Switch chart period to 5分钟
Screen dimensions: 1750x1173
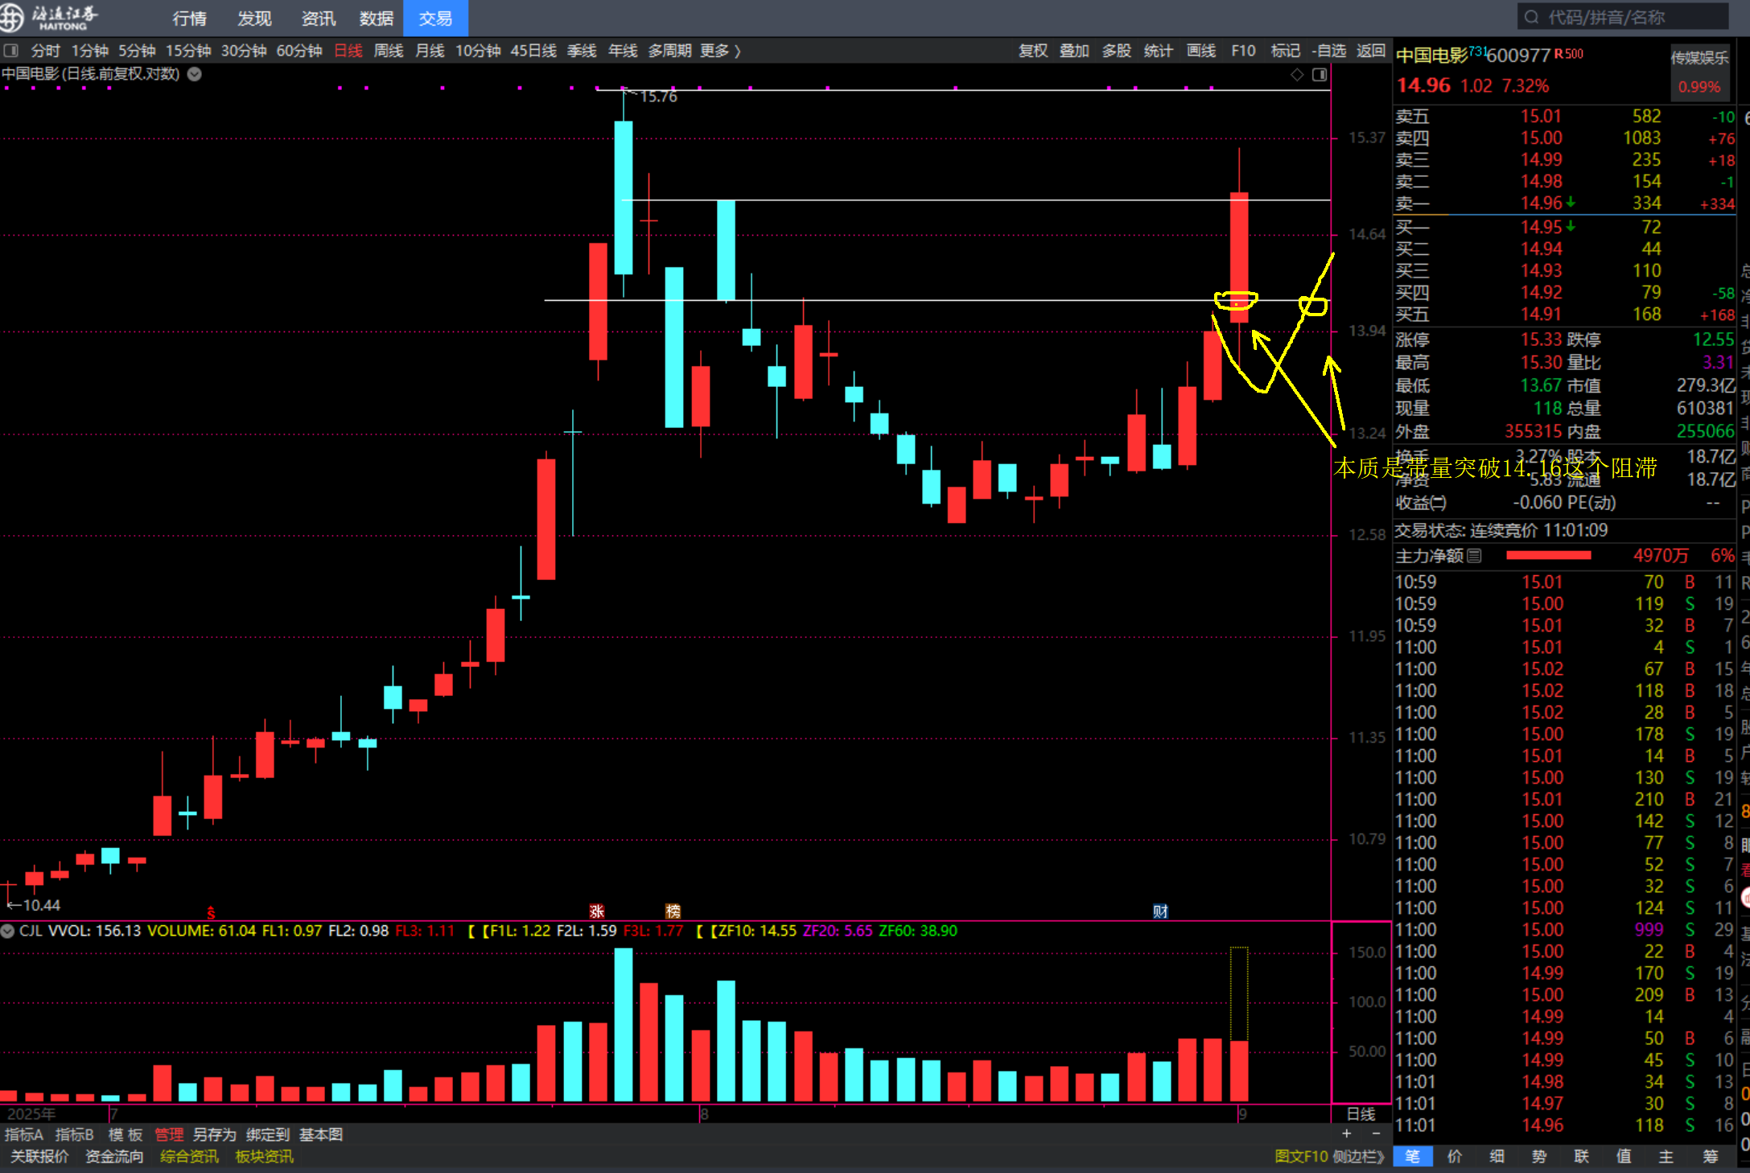(x=137, y=51)
